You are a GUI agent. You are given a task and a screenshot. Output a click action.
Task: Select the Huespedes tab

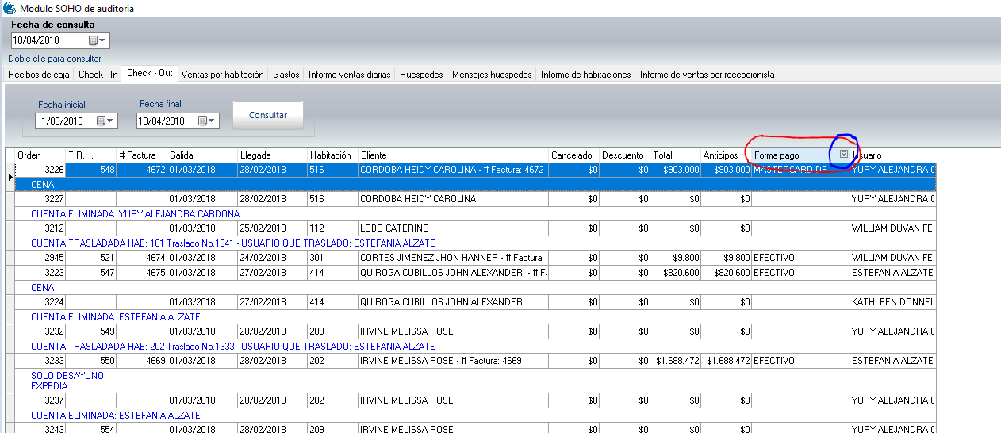421,75
